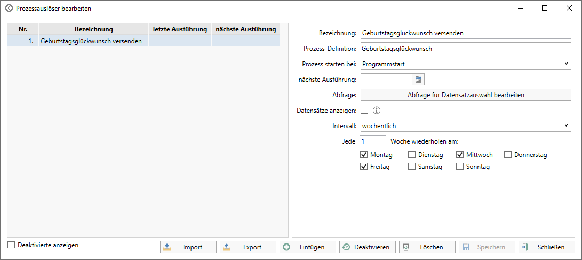Export the process triggers
Image resolution: width=582 pixels, height=260 pixels.
tap(248, 247)
